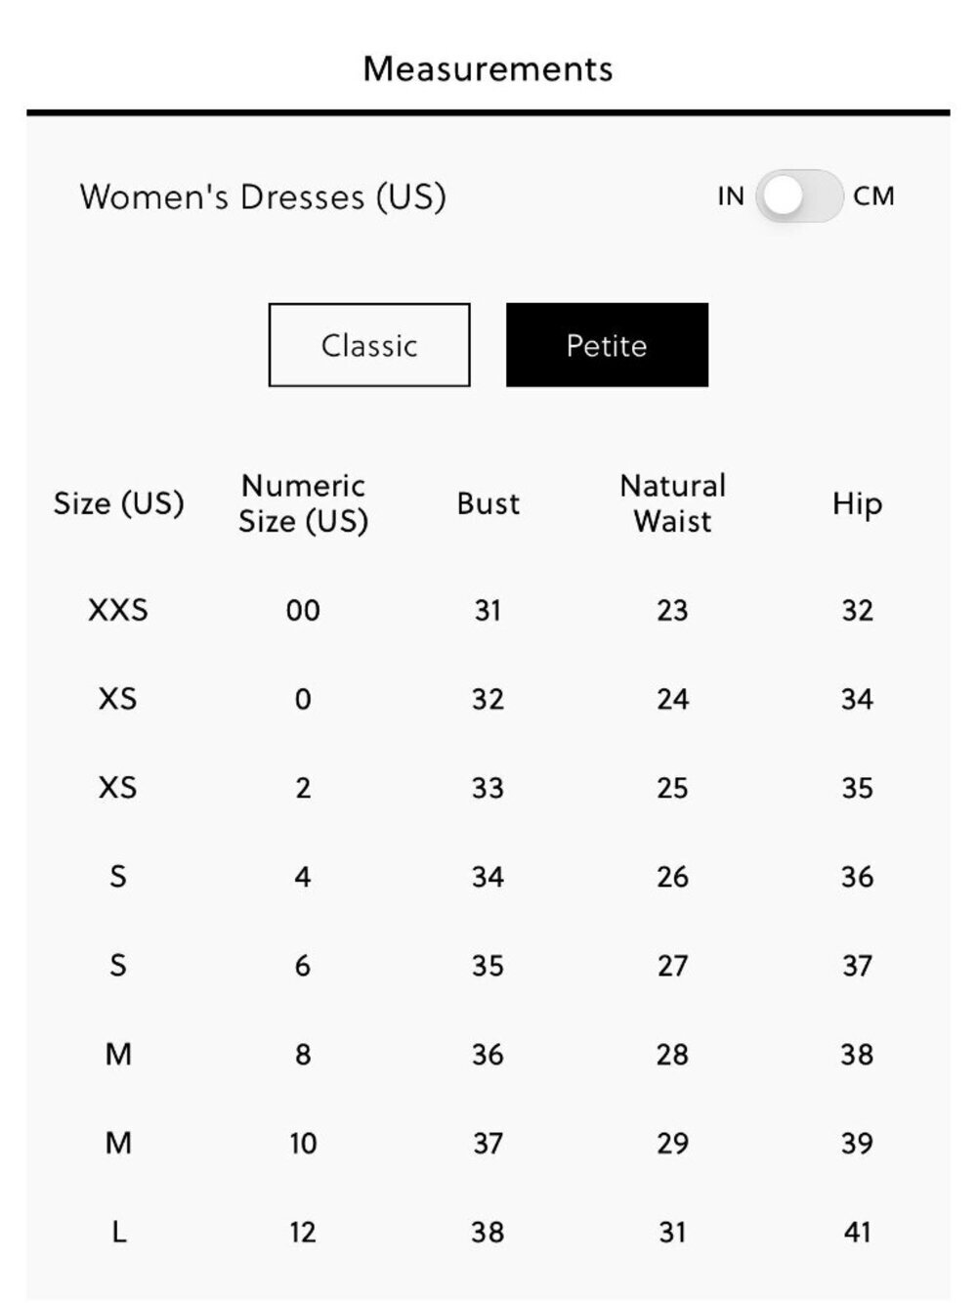Click numeric size 12 cell
Screen dimensions: 977x1303
click(x=303, y=1232)
